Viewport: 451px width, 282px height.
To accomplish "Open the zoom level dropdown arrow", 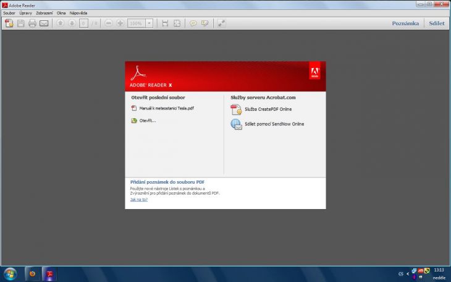I will click(x=150, y=23).
